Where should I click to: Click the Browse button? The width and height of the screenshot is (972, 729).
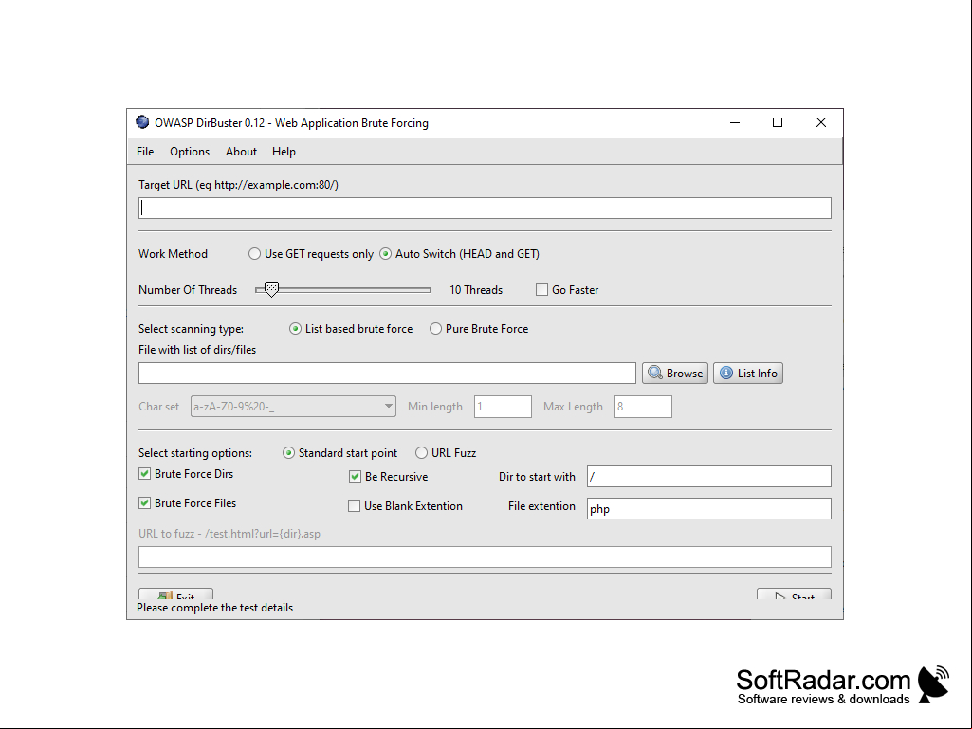(675, 374)
